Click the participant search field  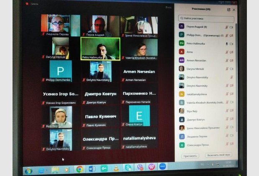[x=206, y=18]
